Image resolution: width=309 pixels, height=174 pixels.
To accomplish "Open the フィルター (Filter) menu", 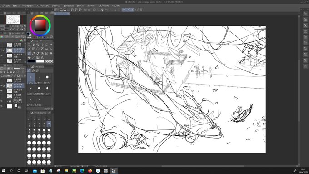I will (x=91, y=6).
